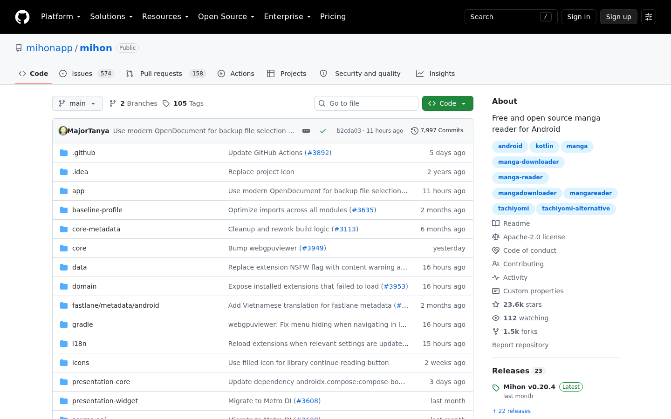Viewport: 671px width, 419px height.
Task: Click the repository icon beside mihonapp
Action: pyautogui.click(x=19, y=48)
